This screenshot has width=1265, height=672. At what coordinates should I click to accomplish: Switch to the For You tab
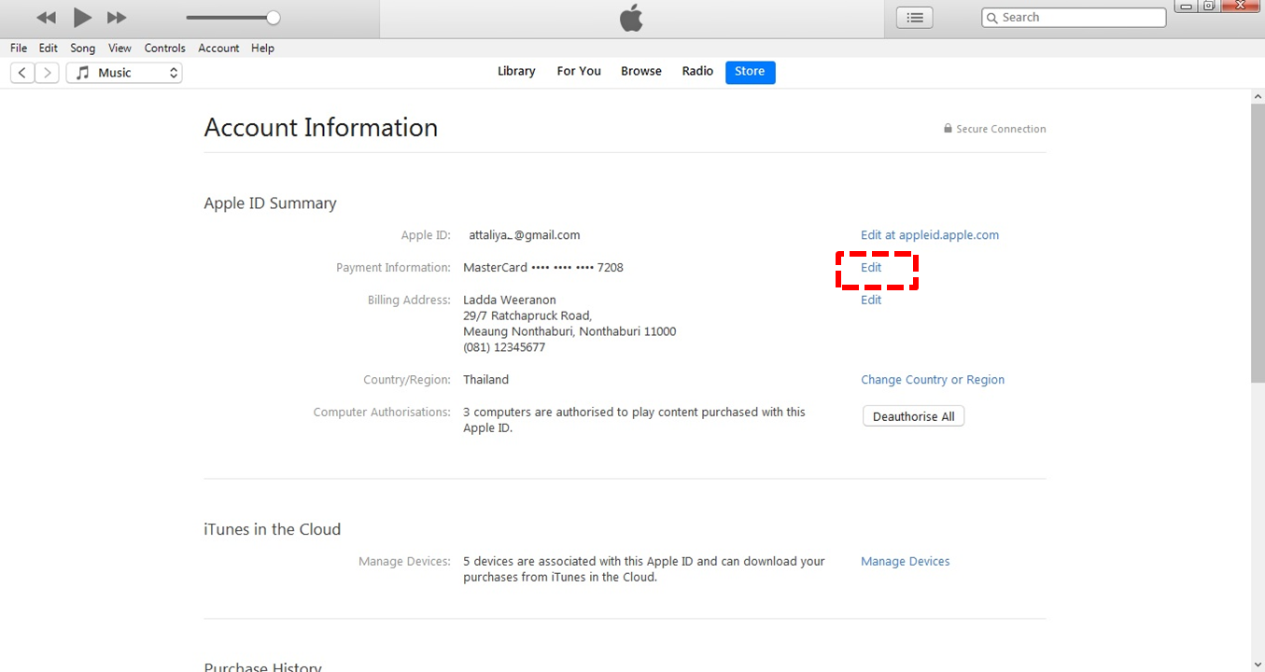579,71
